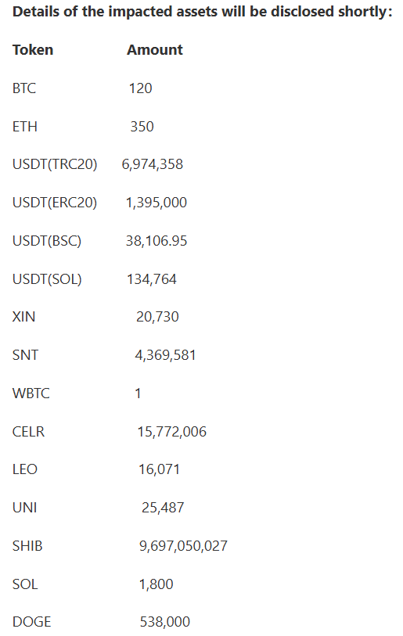Screen dimensions: 403x636
Task: Click the Token column header
Action: click(x=33, y=50)
